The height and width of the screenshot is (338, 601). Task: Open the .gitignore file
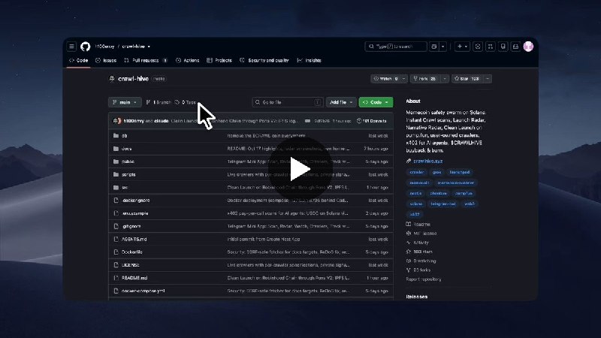[131, 227]
